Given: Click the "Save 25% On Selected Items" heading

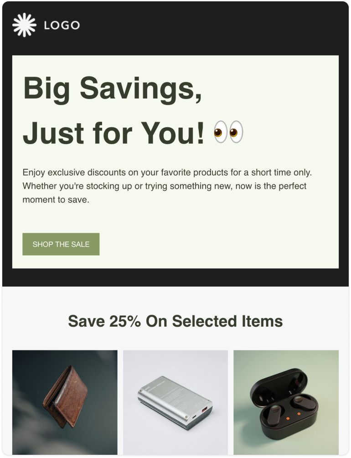Looking at the screenshot, I should pyautogui.click(x=175, y=321).
